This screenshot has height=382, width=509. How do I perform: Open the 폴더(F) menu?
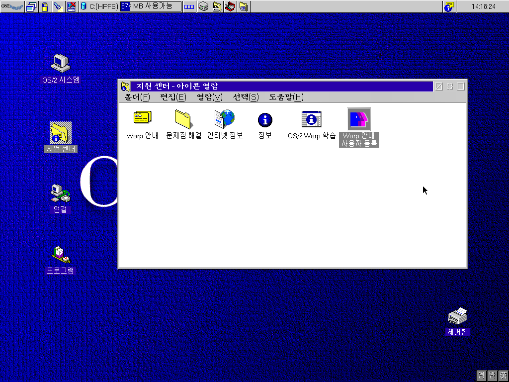click(x=137, y=97)
